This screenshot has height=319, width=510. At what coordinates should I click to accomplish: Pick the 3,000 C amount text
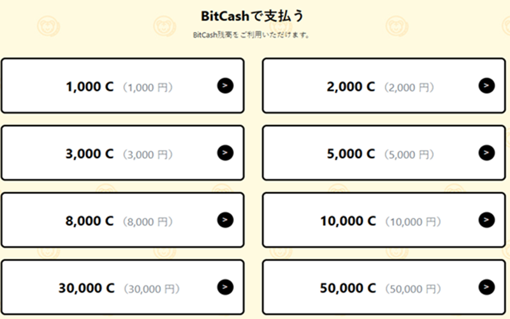coord(89,154)
